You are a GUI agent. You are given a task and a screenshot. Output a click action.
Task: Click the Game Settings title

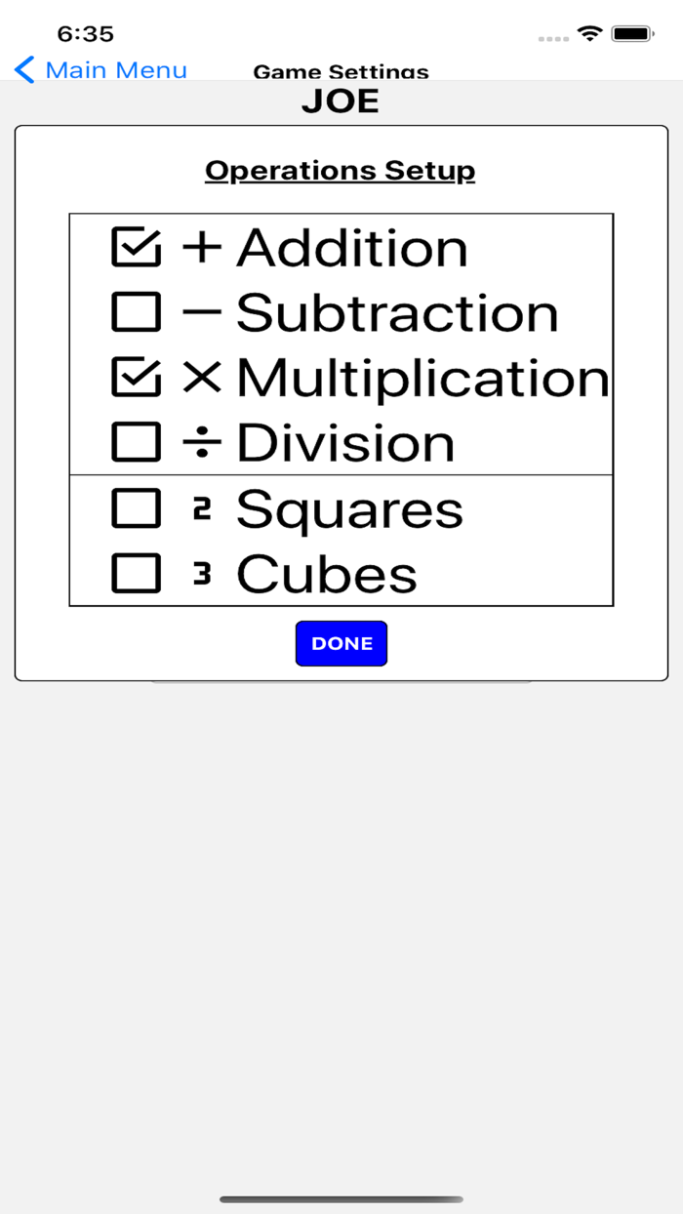[x=341, y=71]
